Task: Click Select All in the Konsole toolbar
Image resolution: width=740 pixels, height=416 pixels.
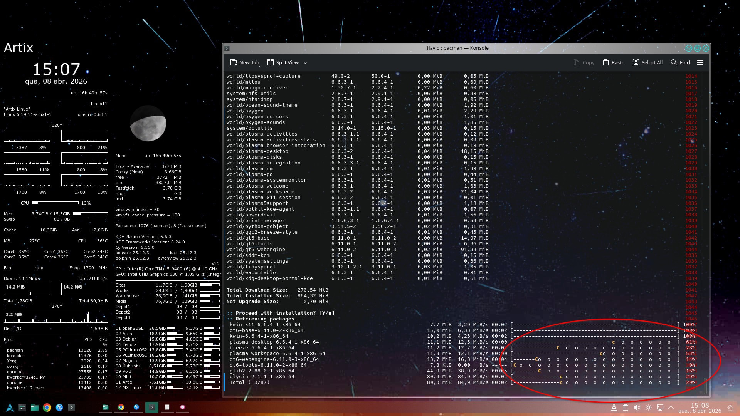Action: click(647, 62)
